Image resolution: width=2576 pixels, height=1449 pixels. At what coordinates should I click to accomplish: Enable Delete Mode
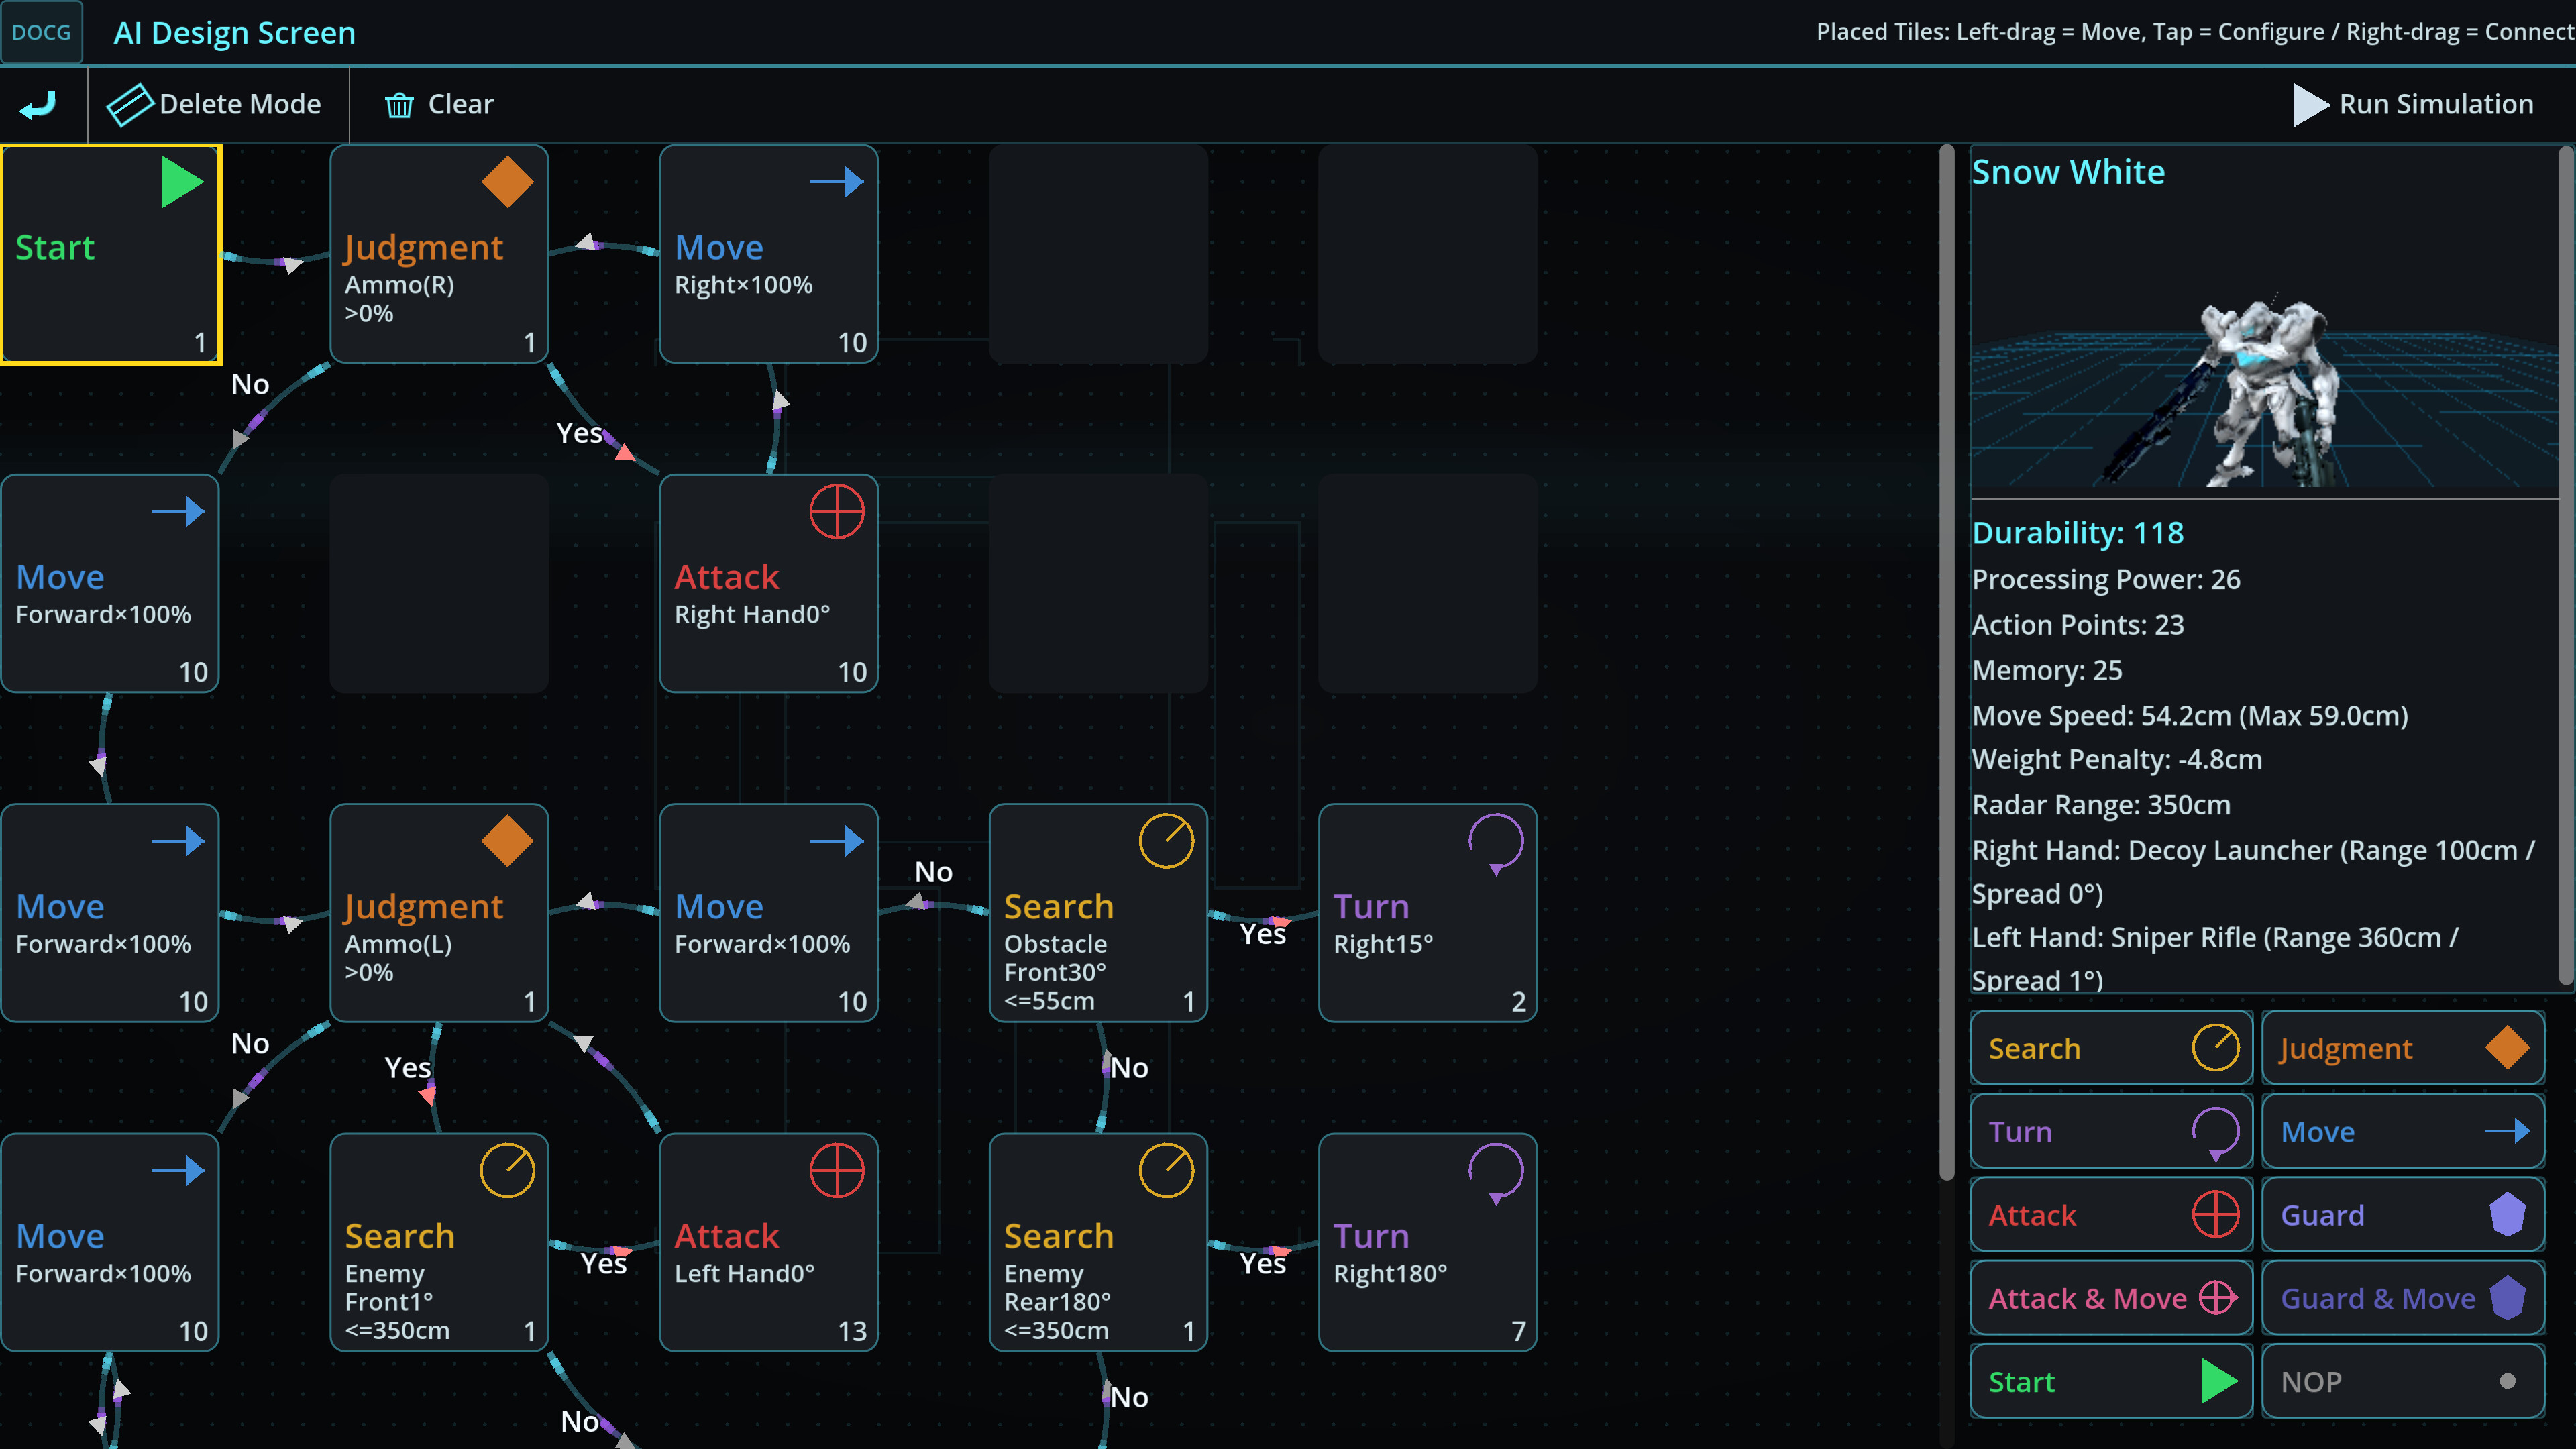pos(216,104)
